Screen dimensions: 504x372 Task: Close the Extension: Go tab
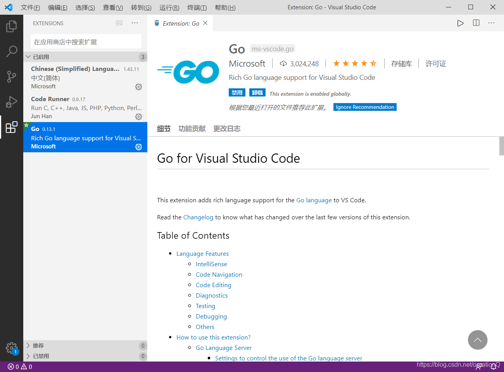[205, 23]
